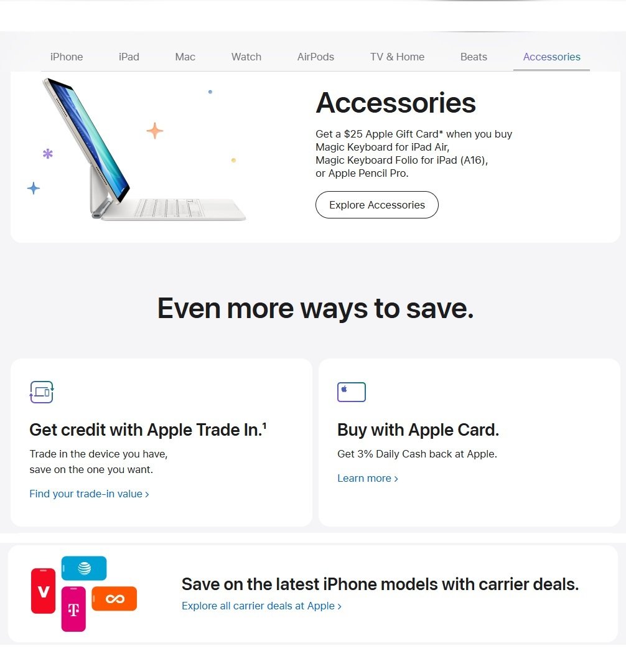Click the blue AT&T carrier phone icon
Viewport: 626px width, 666px height.
[84, 568]
